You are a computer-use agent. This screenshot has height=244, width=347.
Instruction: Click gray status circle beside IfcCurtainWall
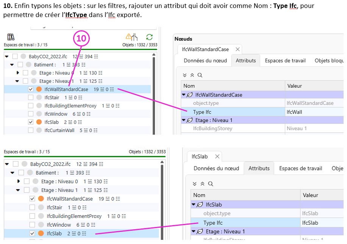click(39, 130)
